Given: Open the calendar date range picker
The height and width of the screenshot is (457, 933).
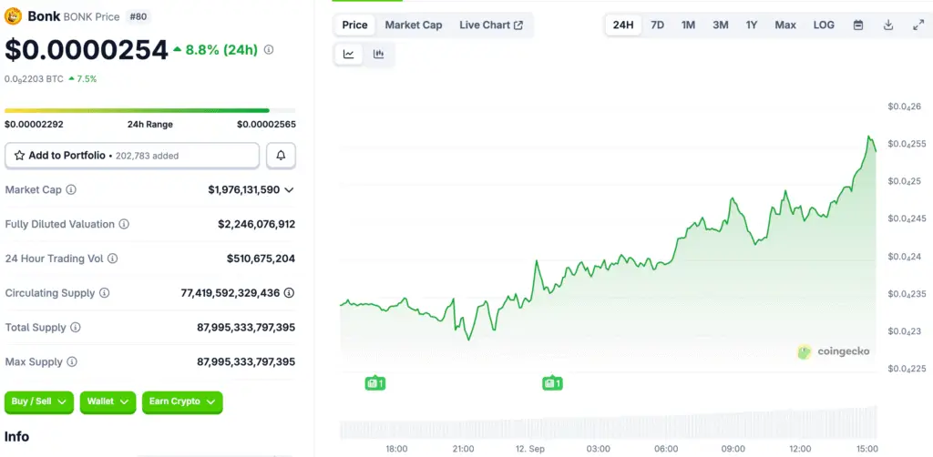Looking at the screenshot, I should pyautogui.click(x=858, y=25).
